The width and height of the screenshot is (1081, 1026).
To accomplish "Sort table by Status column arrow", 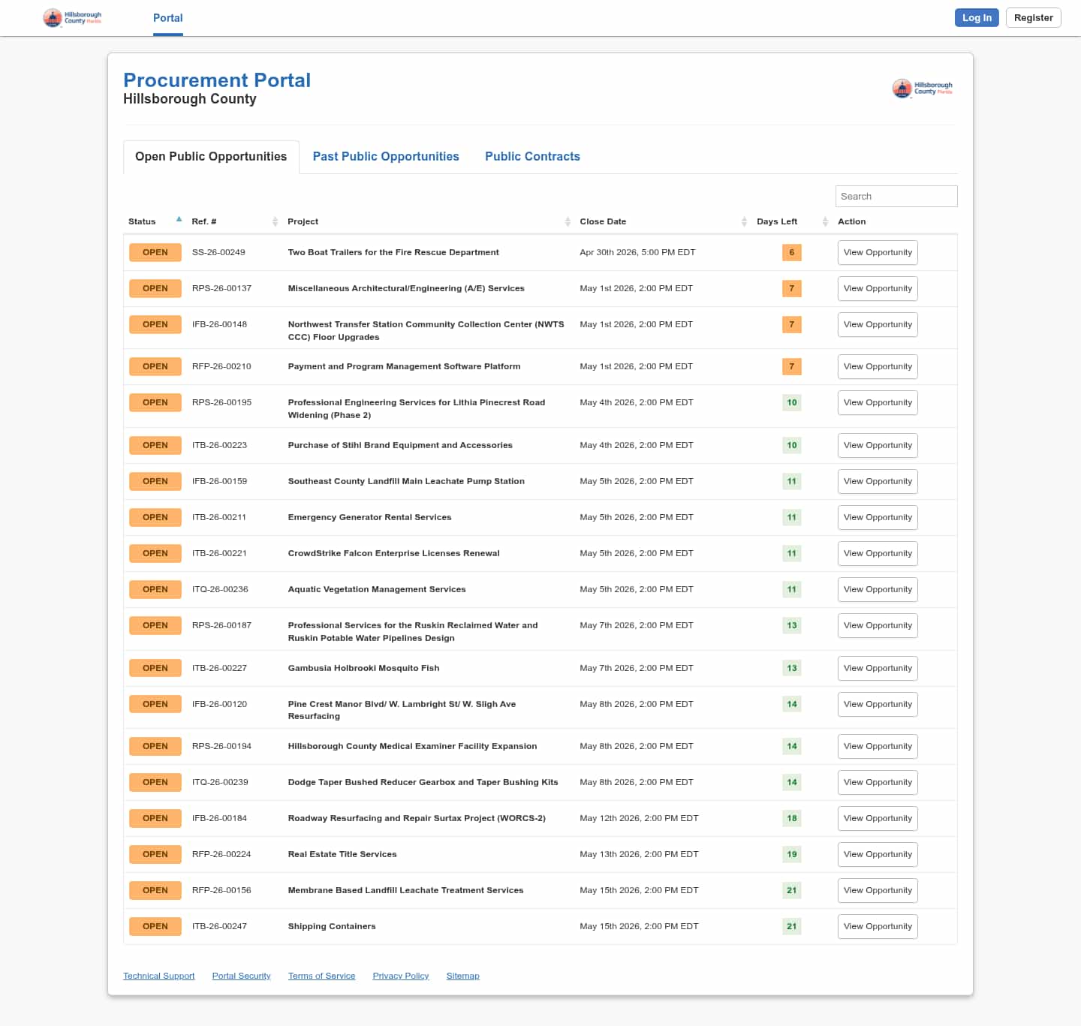I will click(x=179, y=220).
